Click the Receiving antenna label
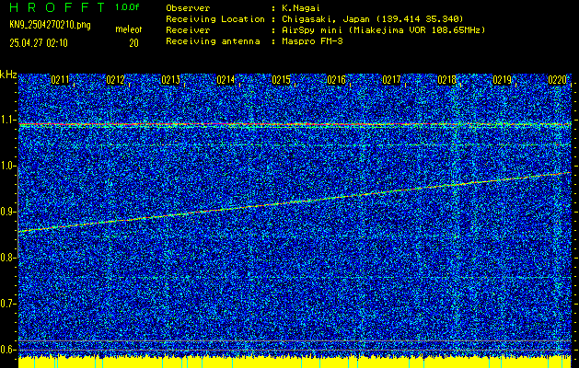This screenshot has height=368, width=579. pyautogui.click(x=213, y=41)
